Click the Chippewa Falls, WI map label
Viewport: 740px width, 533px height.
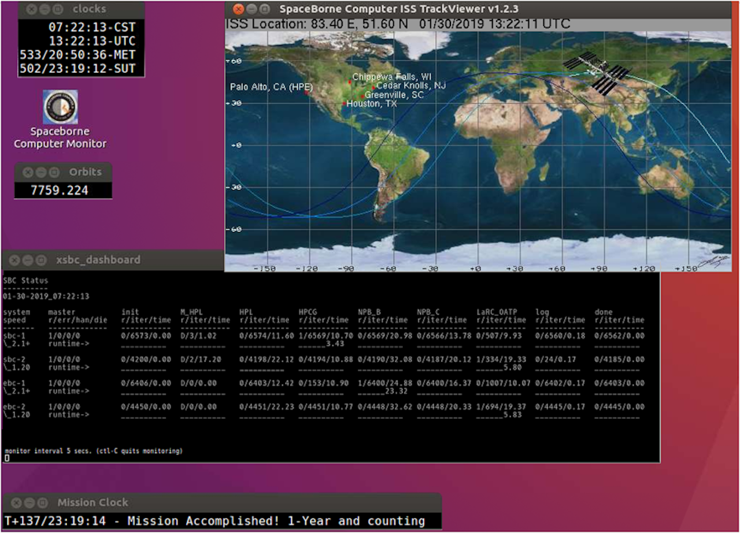pos(392,77)
